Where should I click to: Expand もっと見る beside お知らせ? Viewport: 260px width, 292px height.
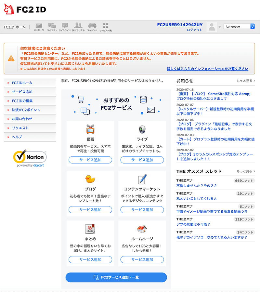pyautogui.click(x=246, y=81)
